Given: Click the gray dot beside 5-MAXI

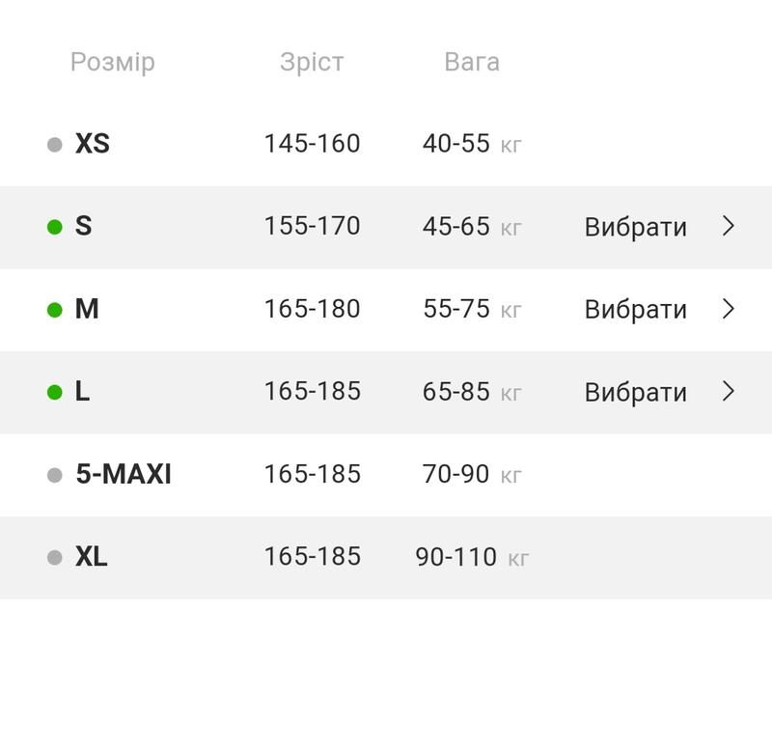Looking at the screenshot, I should click(55, 475).
